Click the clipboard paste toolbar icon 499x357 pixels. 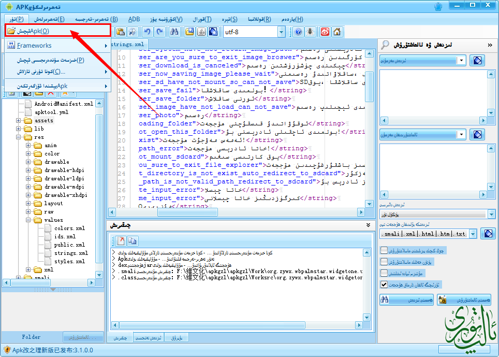(x=121, y=32)
